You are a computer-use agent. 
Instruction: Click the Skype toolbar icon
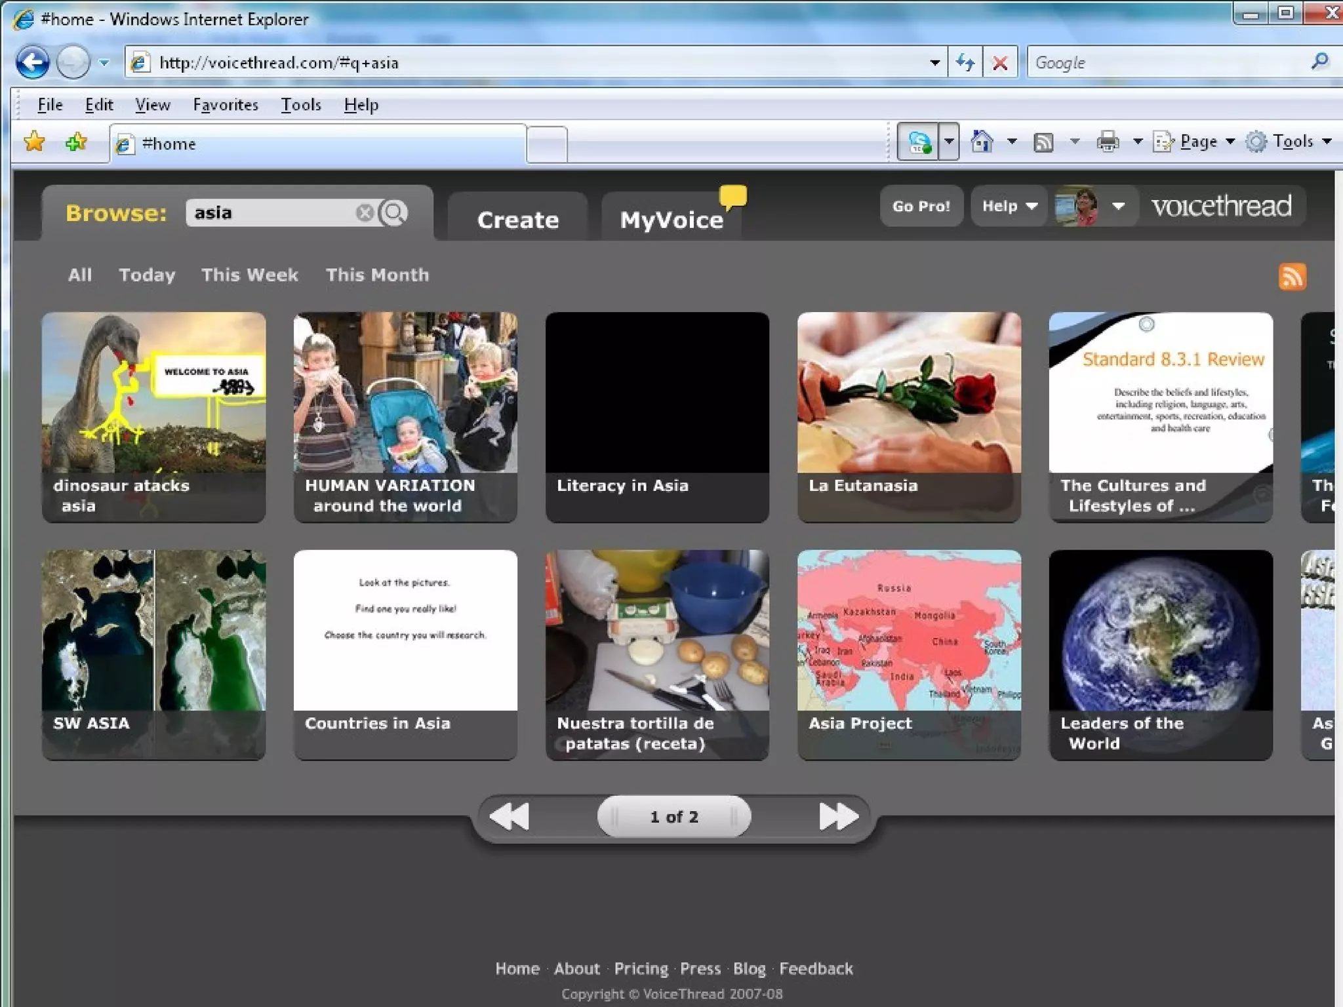919,142
